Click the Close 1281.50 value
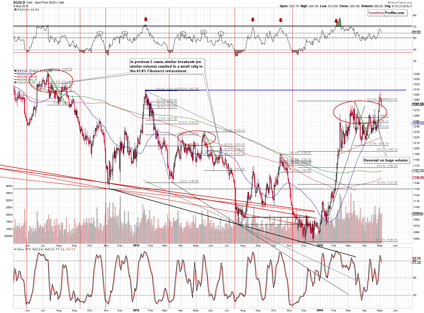424x313 pixels. [x=350, y=6]
